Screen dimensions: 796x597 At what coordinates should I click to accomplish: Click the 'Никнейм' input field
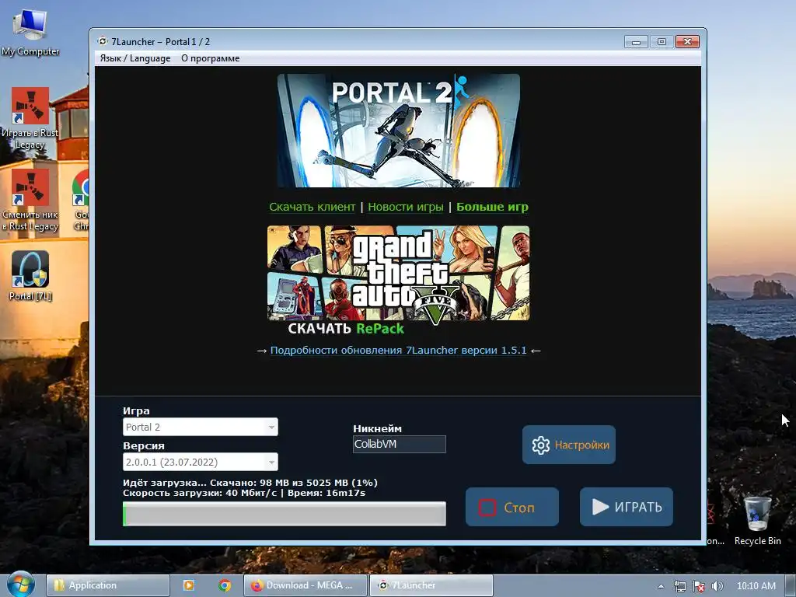[x=400, y=444]
